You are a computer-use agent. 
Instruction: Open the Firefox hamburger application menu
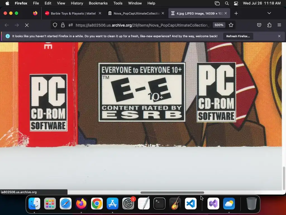pyautogui.click(x=279, y=25)
